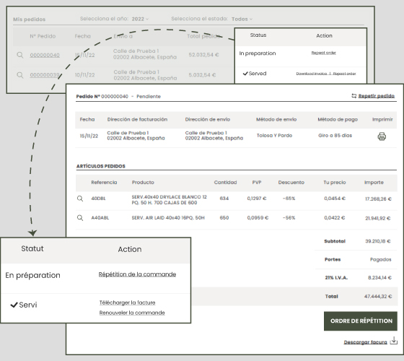Click the En préparation status text
The image size is (404, 361).
pos(32,275)
